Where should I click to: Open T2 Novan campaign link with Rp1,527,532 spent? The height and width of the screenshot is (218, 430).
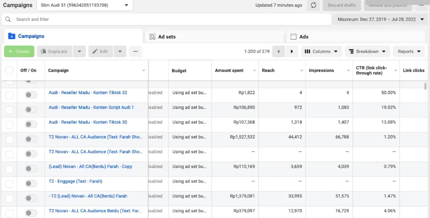(96, 137)
